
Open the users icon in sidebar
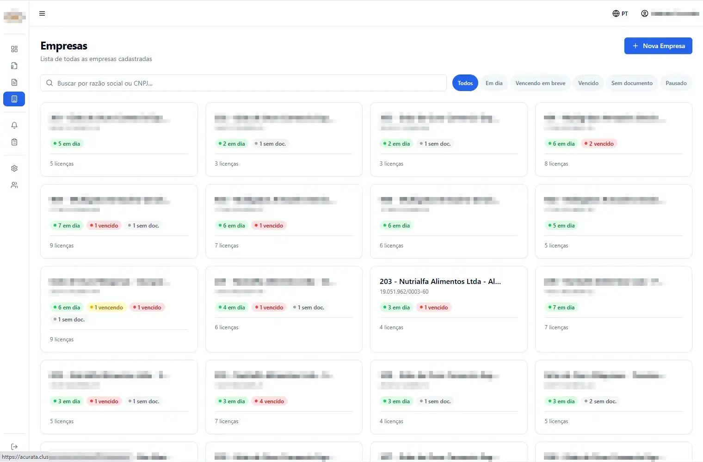pos(14,185)
